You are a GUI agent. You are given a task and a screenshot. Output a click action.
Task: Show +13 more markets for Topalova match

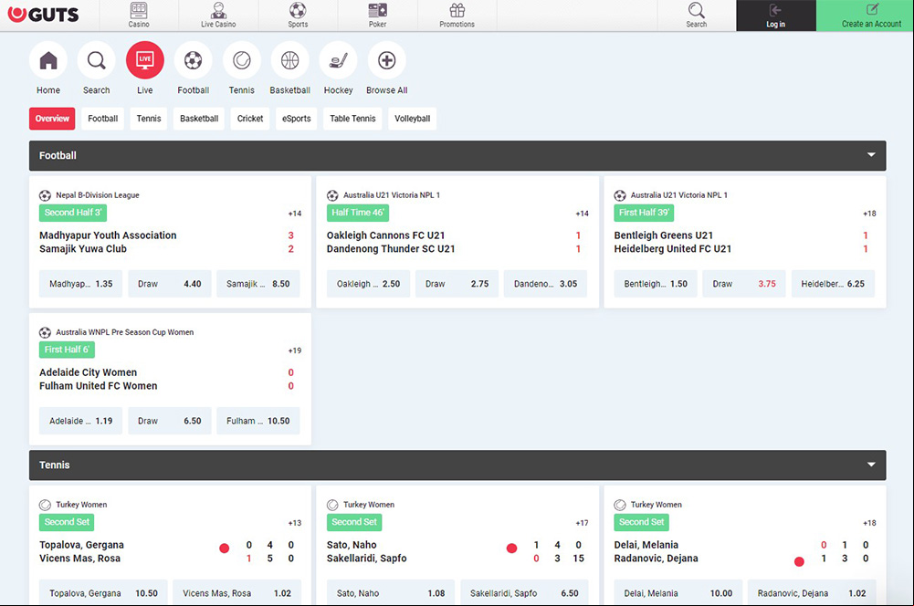click(295, 523)
